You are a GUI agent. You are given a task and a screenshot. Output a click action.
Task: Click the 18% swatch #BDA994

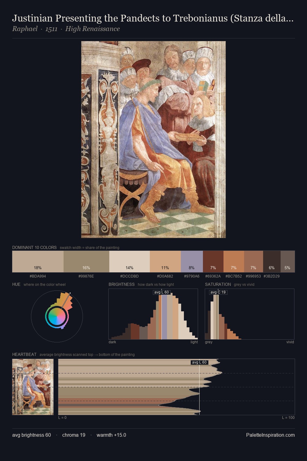pos(38,262)
